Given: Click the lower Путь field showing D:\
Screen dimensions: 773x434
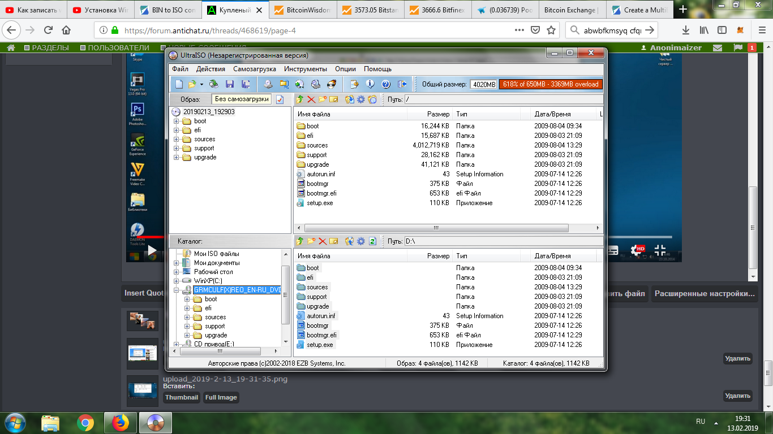Looking at the screenshot, I should pos(503,241).
